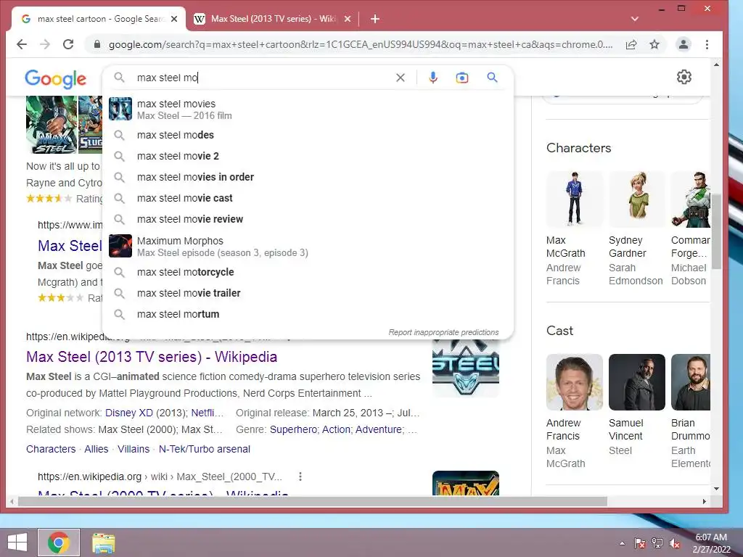743x557 pixels.
Task: Bookmark this page with the star icon
Action: click(x=654, y=44)
